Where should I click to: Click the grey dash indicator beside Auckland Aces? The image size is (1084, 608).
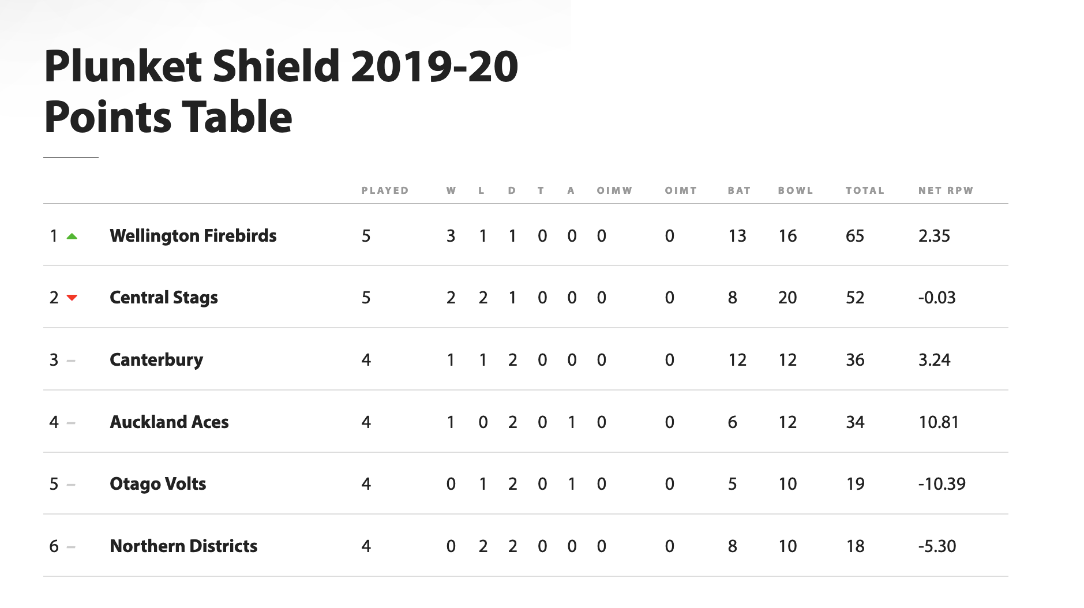pyautogui.click(x=71, y=423)
